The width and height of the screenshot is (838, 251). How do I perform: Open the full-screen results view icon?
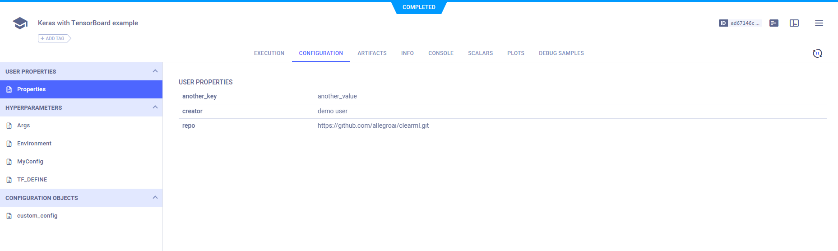pos(794,23)
